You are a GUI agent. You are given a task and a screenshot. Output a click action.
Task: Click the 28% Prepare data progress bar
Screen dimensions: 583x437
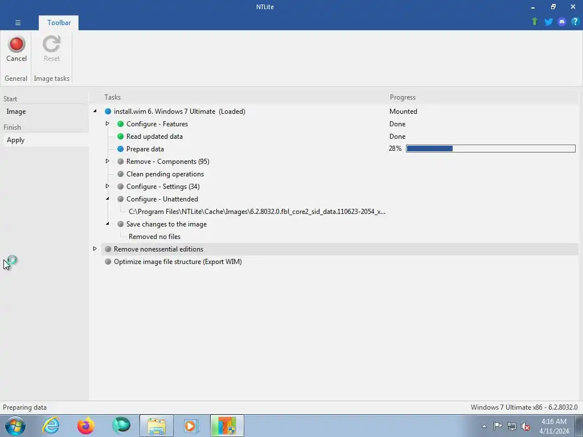pos(490,149)
